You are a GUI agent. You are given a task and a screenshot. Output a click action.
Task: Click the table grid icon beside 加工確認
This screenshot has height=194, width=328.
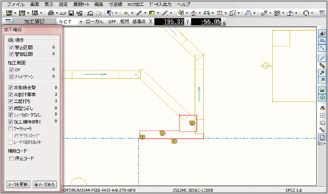(8, 21)
